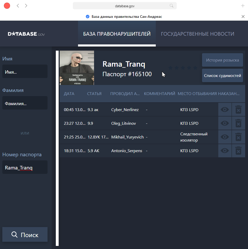
Task: Close the San Andreas database tab
Action: click(x=243, y=17)
